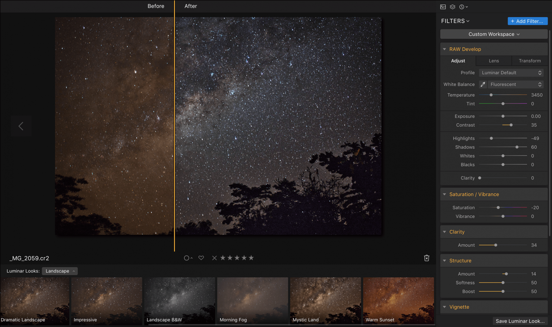Switch to the Transform tab
Viewport: 552px width, 327px height.
point(530,60)
